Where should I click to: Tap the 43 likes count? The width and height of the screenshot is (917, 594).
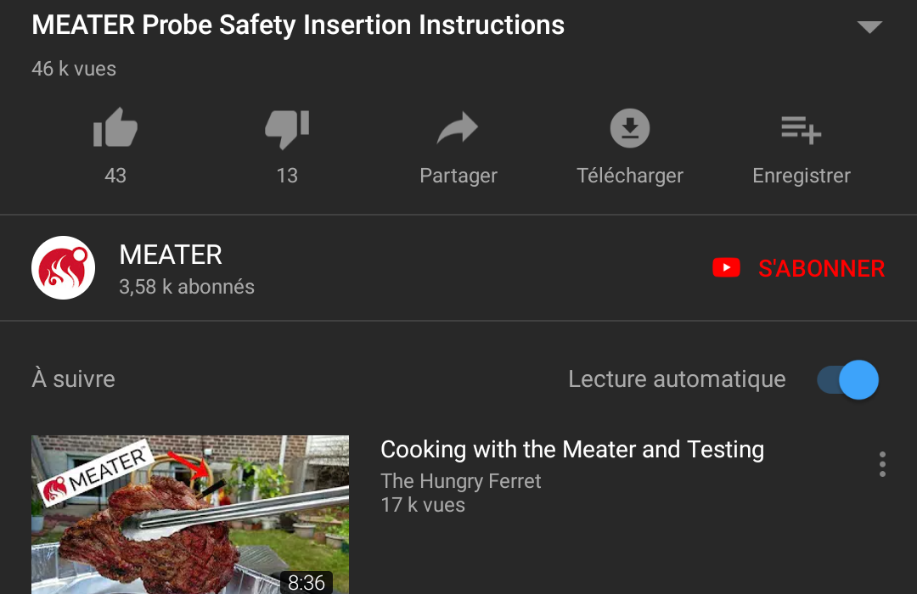tap(115, 176)
